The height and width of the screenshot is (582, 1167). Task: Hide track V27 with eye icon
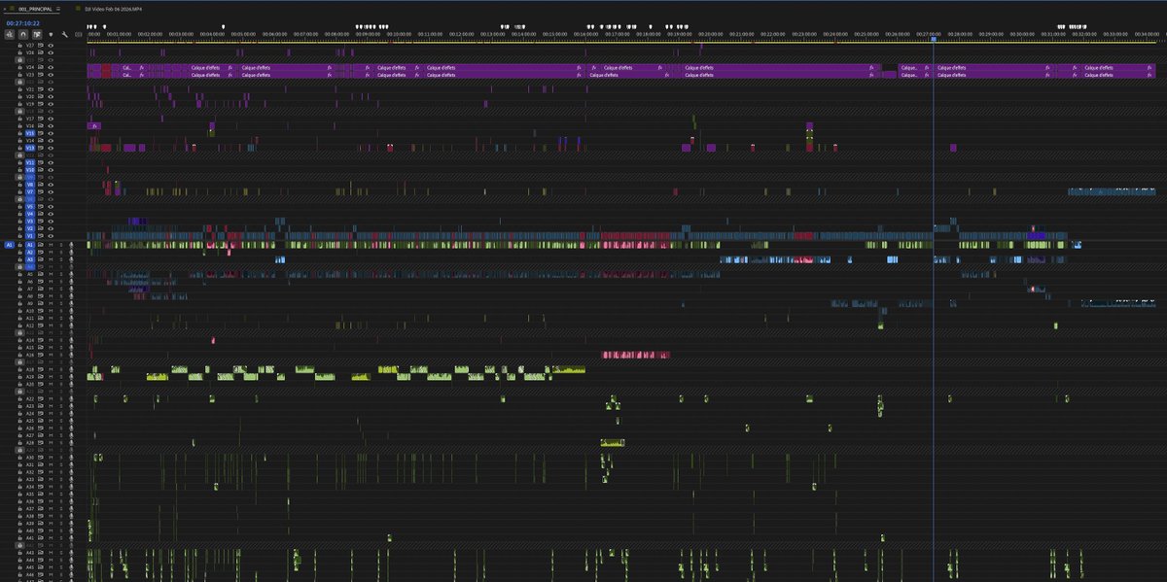pyautogui.click(x=51, y=46)
